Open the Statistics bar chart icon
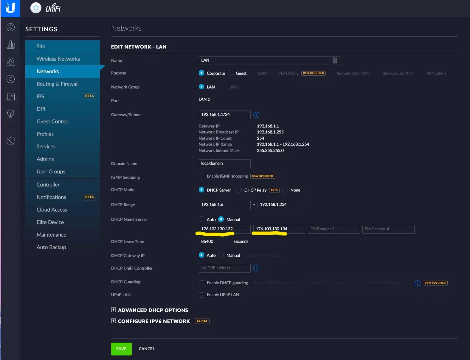Viewport: 470px width, 360px height. pyautogui.click(x=10, y=44)
